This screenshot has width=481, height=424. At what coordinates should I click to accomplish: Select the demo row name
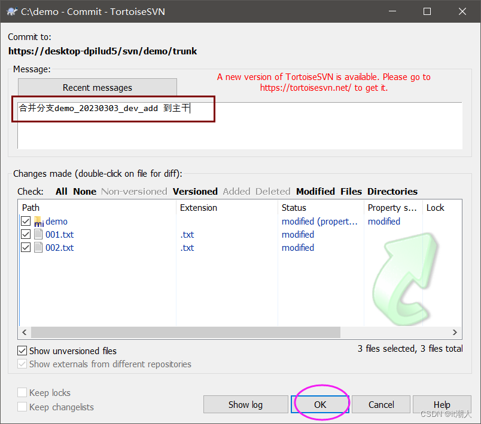pos(56,222)
